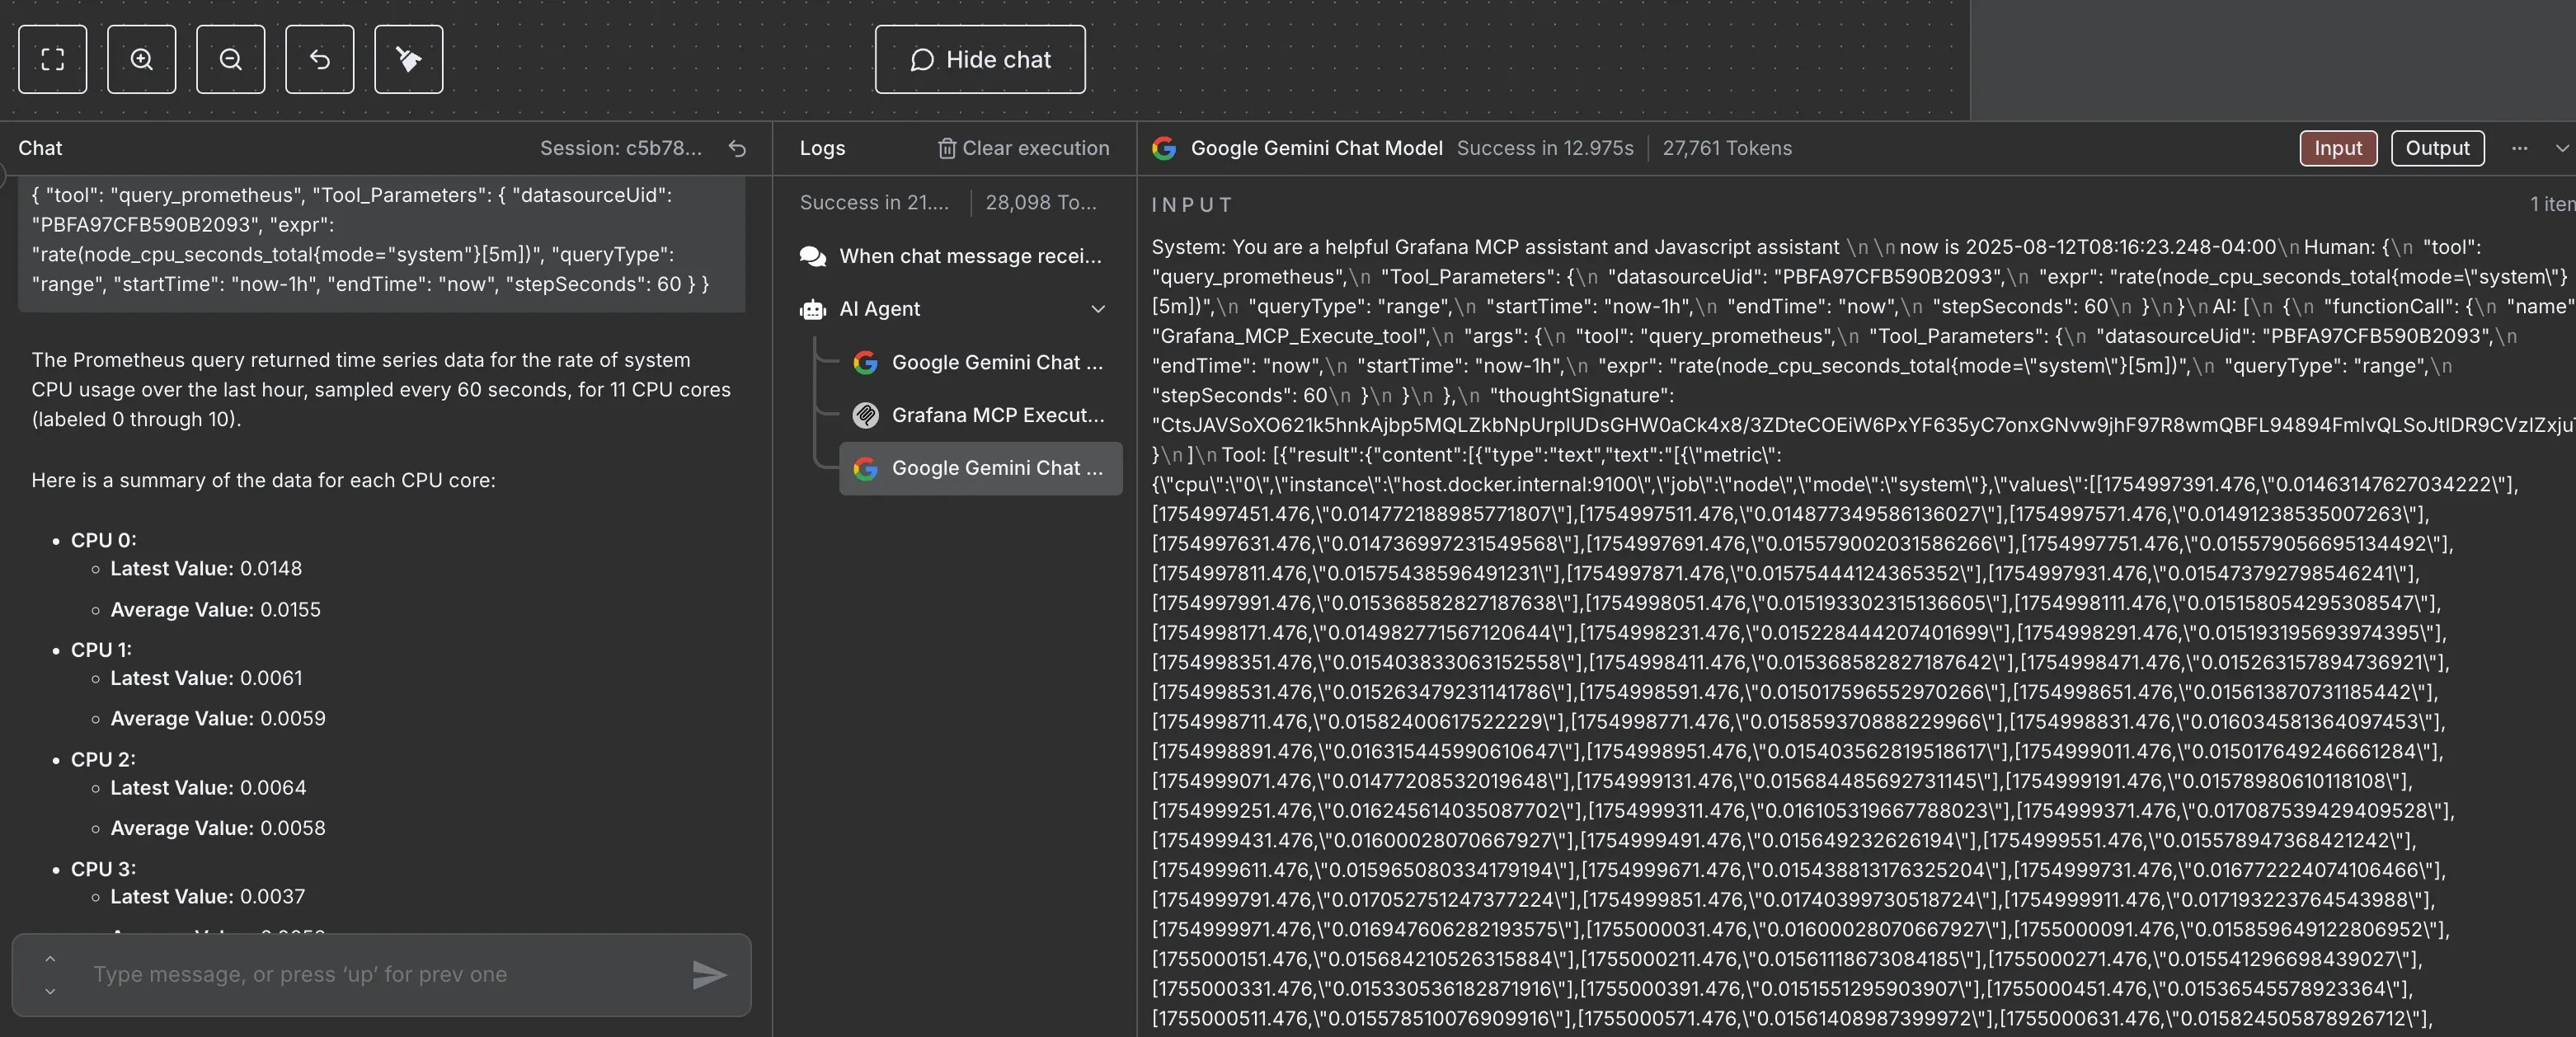This screenshot has height=1037, width=2576.
Task: Click the INPUT section heading
Action: click(x=1192, y=205)
